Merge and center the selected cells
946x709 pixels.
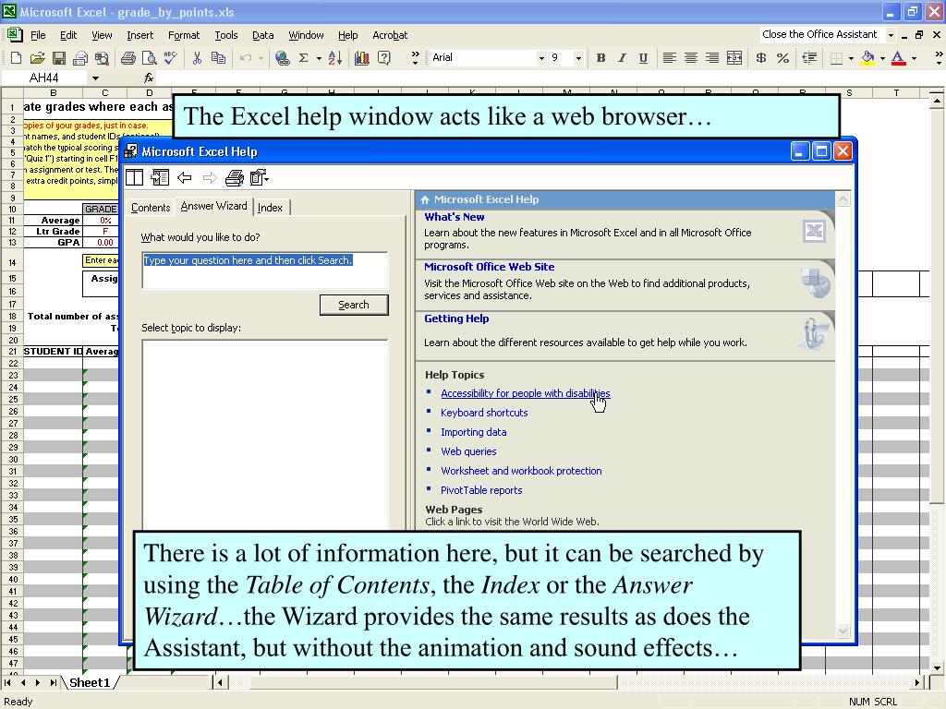(734, 58)
